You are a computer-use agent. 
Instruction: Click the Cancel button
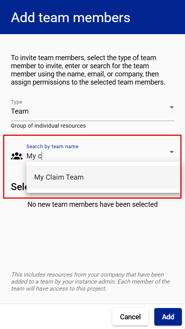(x=130, y=317)
